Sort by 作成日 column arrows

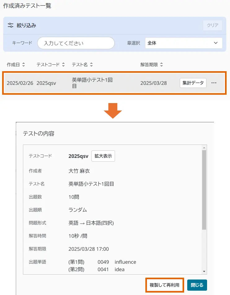click(24, 64)
